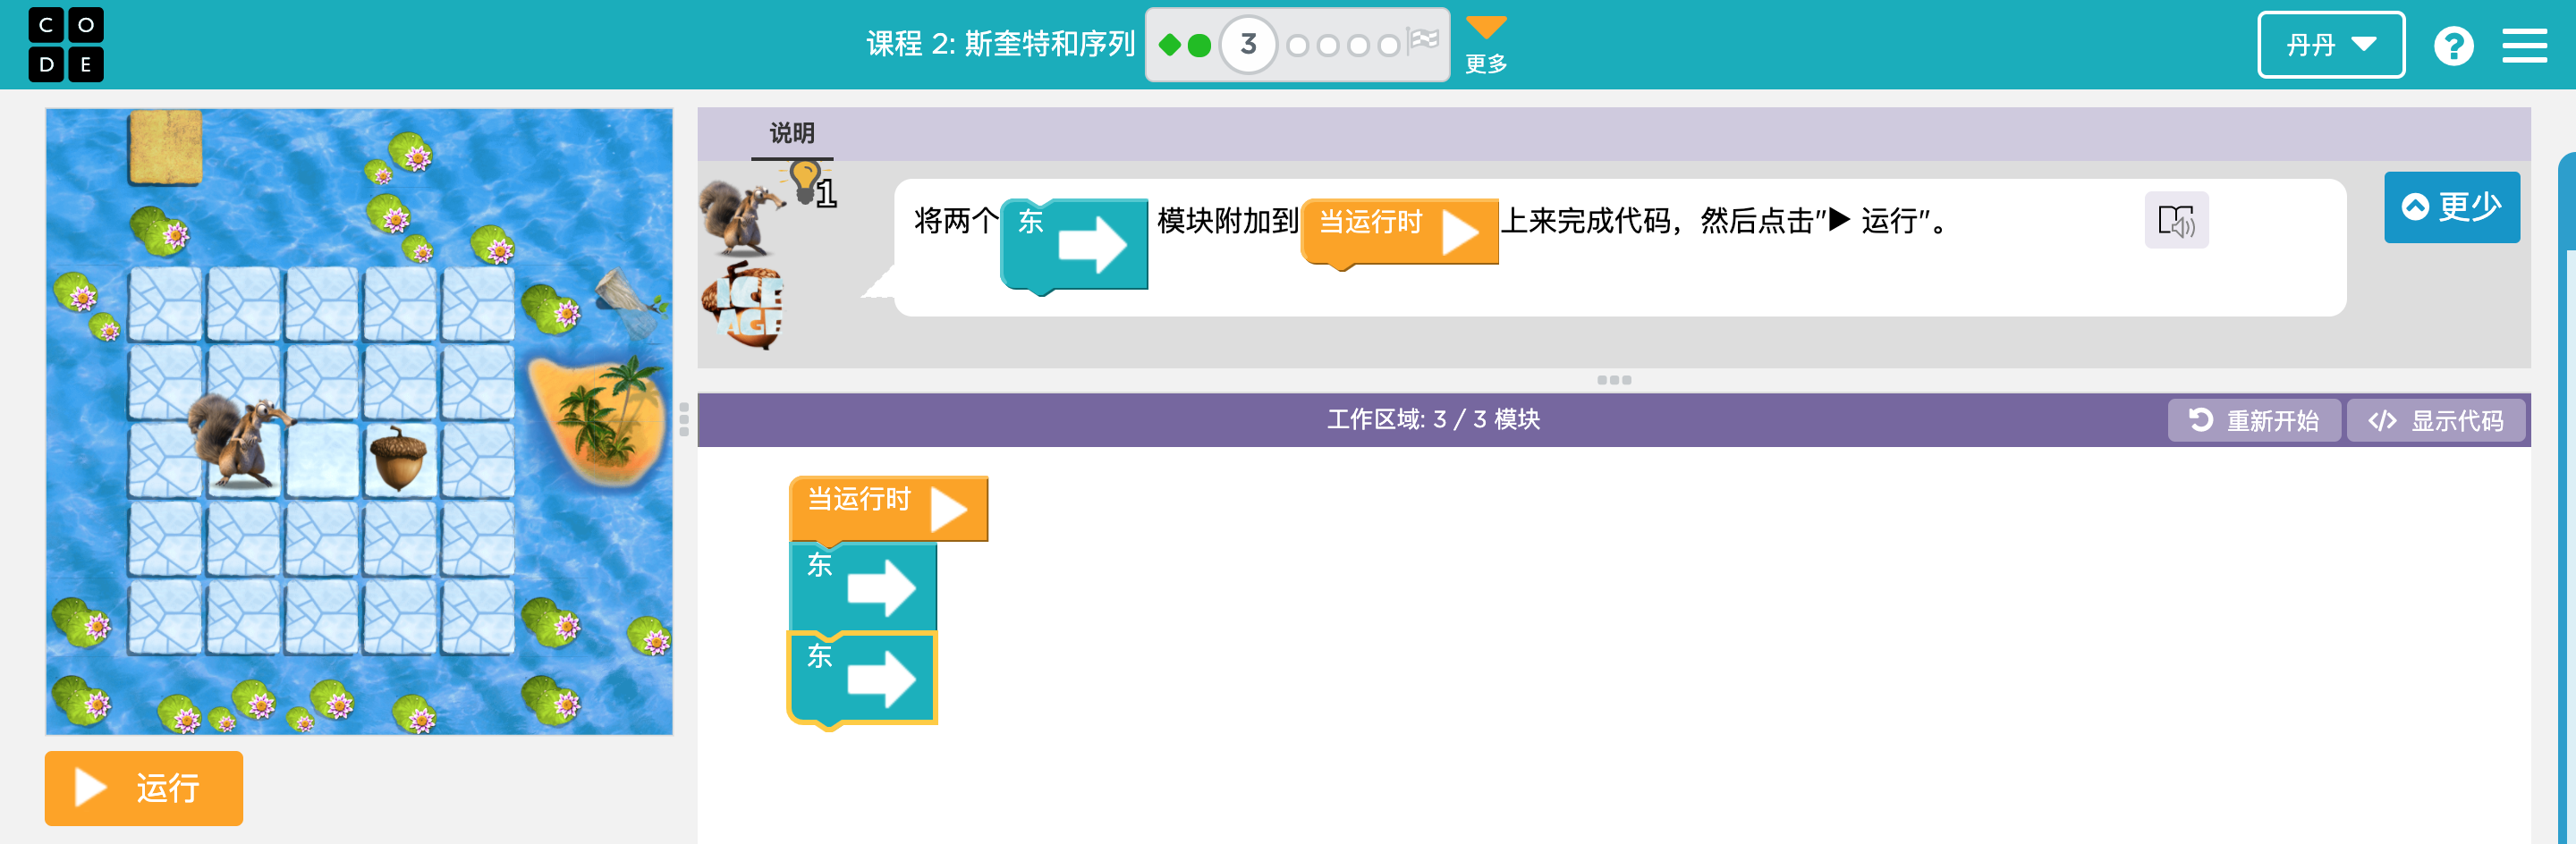This screenshot has width=2576, height=844.
Task: Collapse instructions with 更少 button
Action: [x=2451, y=207]
